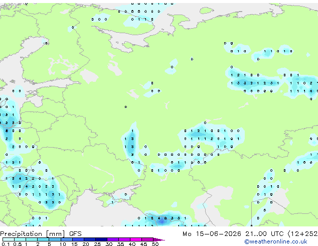Click the 25–30 mm dark blue legend box
This screenshot has width=318, height=246.
pyautogui.click(x=101, y=239)
